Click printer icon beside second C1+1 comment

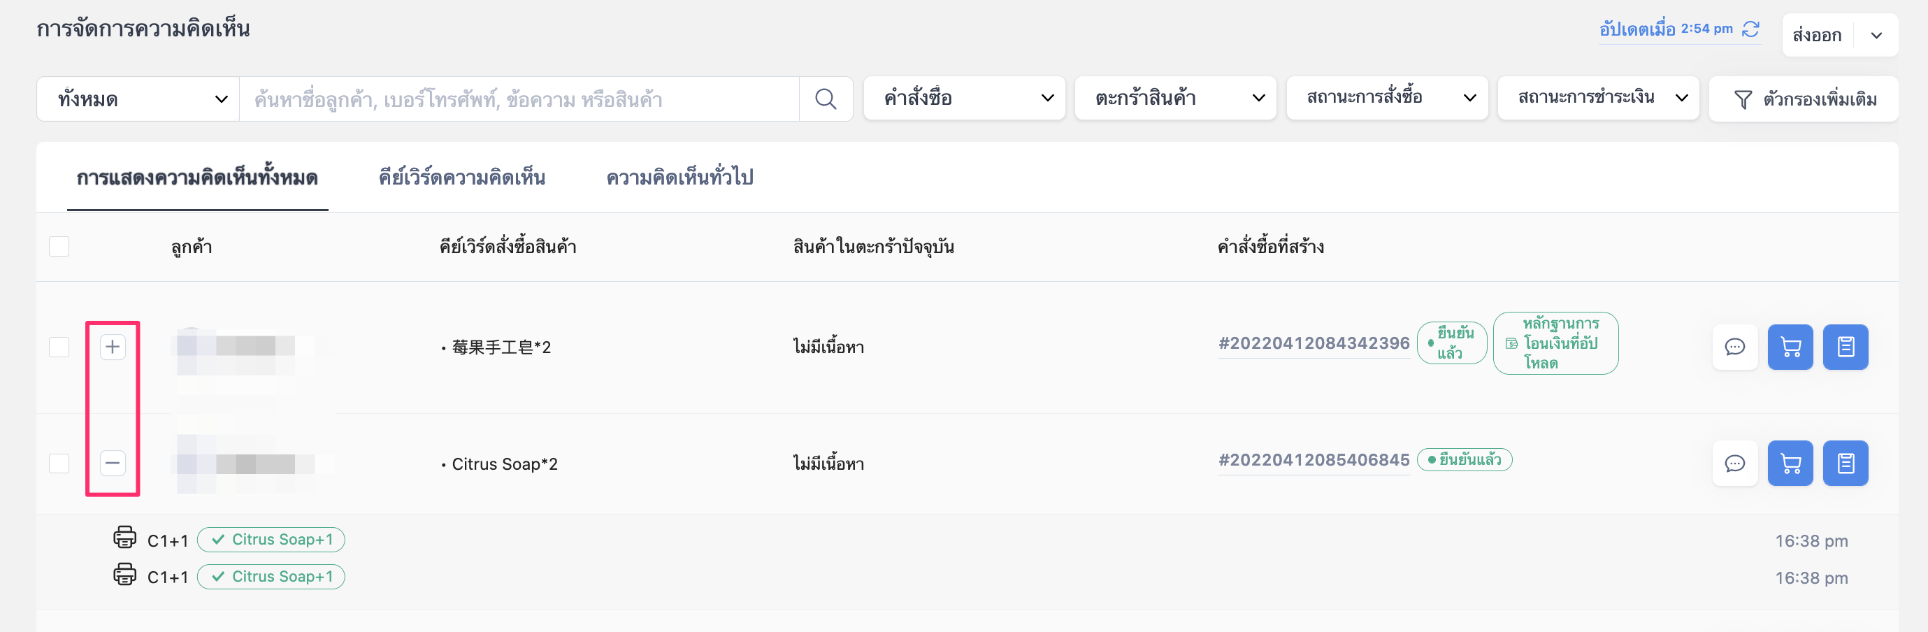pos(124,575)
